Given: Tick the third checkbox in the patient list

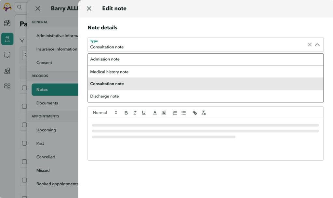Looking at the screenshot, I should 25,125.
